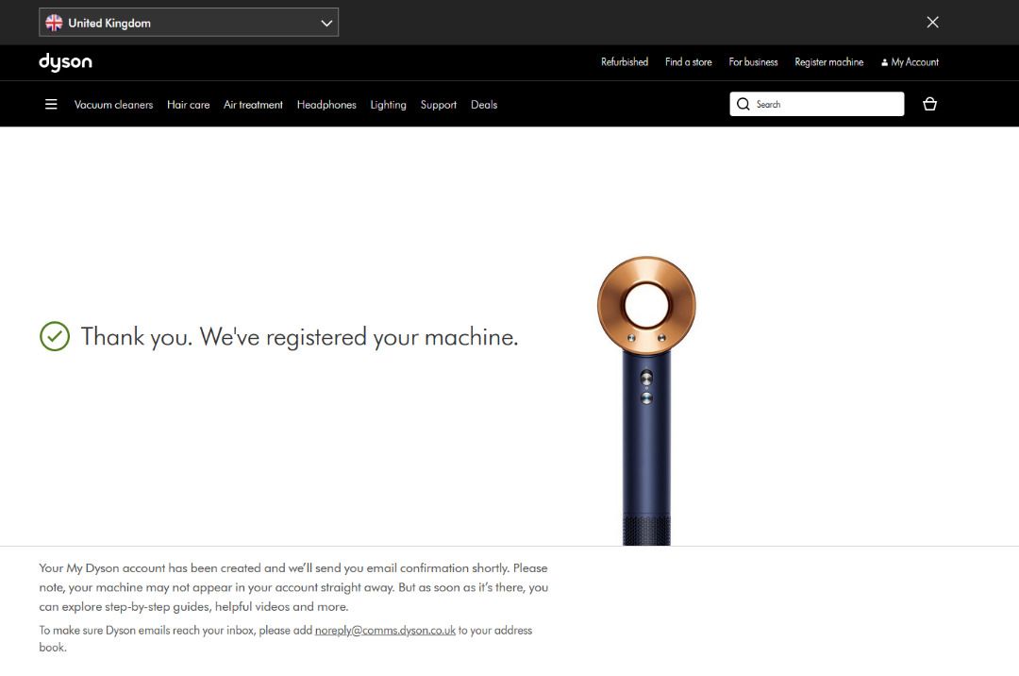This screenshot has width=1019, height=676.
Task: Click the hair dryer product image
Action: click(x=646, y=400)
